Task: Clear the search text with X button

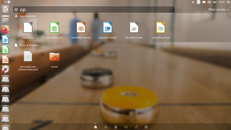Action: click(x=16, y=10)
